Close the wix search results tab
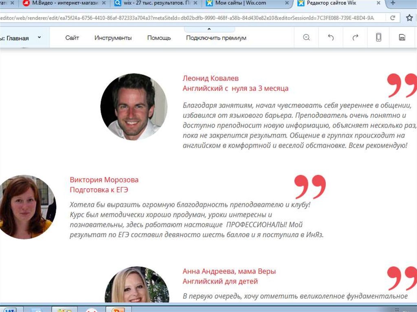Screen dimensions: 417x312 pyautogui.click(x=195, y=3)
